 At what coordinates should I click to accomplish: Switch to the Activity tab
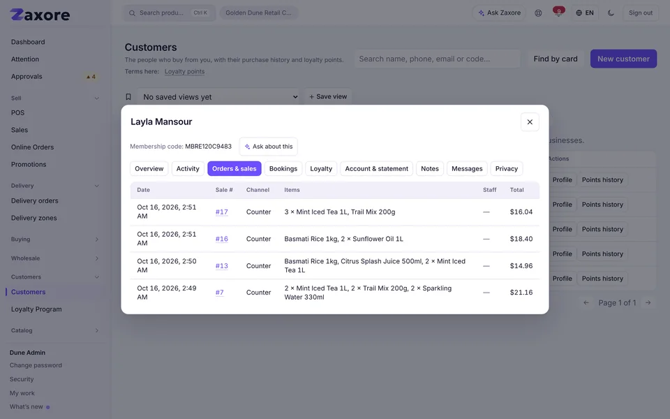188,168
